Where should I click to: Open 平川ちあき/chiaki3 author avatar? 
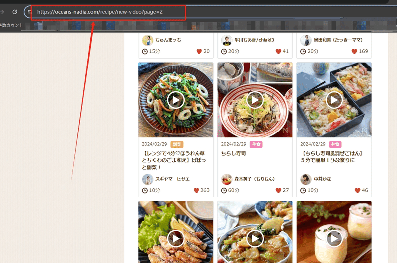click(x=227, y=40)
